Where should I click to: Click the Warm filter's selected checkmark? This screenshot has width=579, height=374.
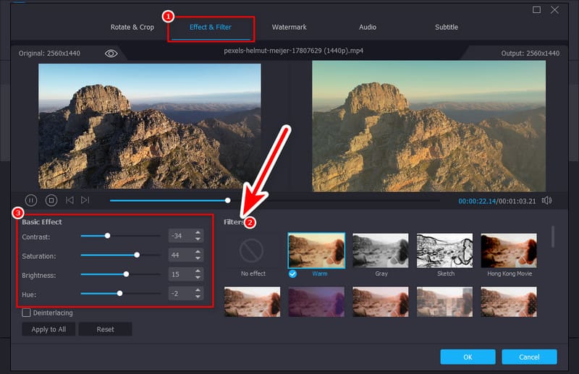292,273
